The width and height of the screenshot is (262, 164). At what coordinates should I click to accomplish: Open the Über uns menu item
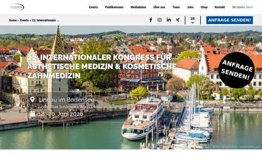159,7
